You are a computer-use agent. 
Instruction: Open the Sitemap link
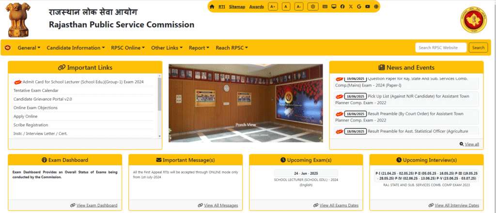point(237,7)
